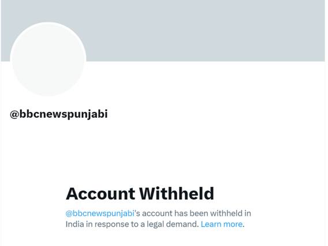Click the blank circular profile avatar

pyautogui.click(x=48, y=59)
